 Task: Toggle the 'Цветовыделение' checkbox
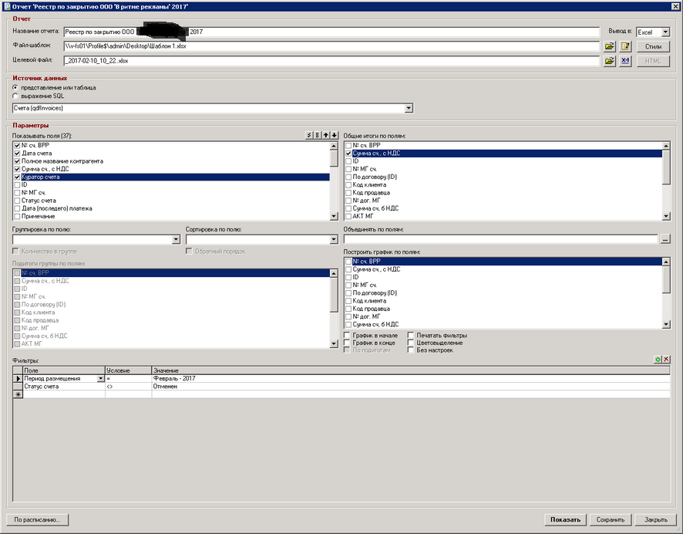[412, 343]
